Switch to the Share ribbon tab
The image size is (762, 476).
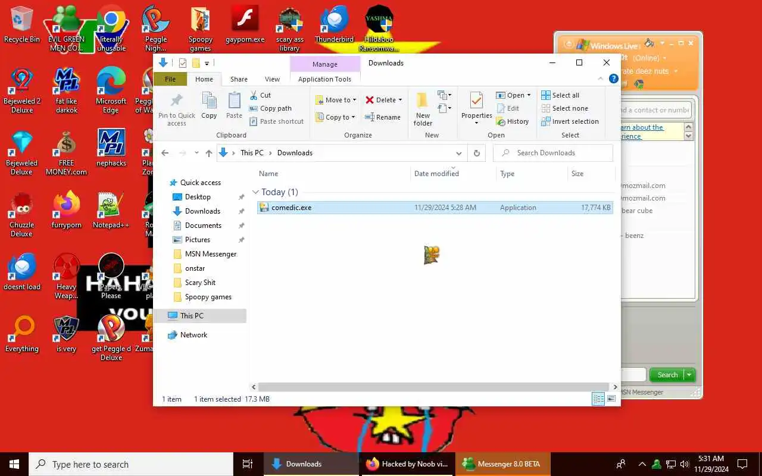coord(239,79)
